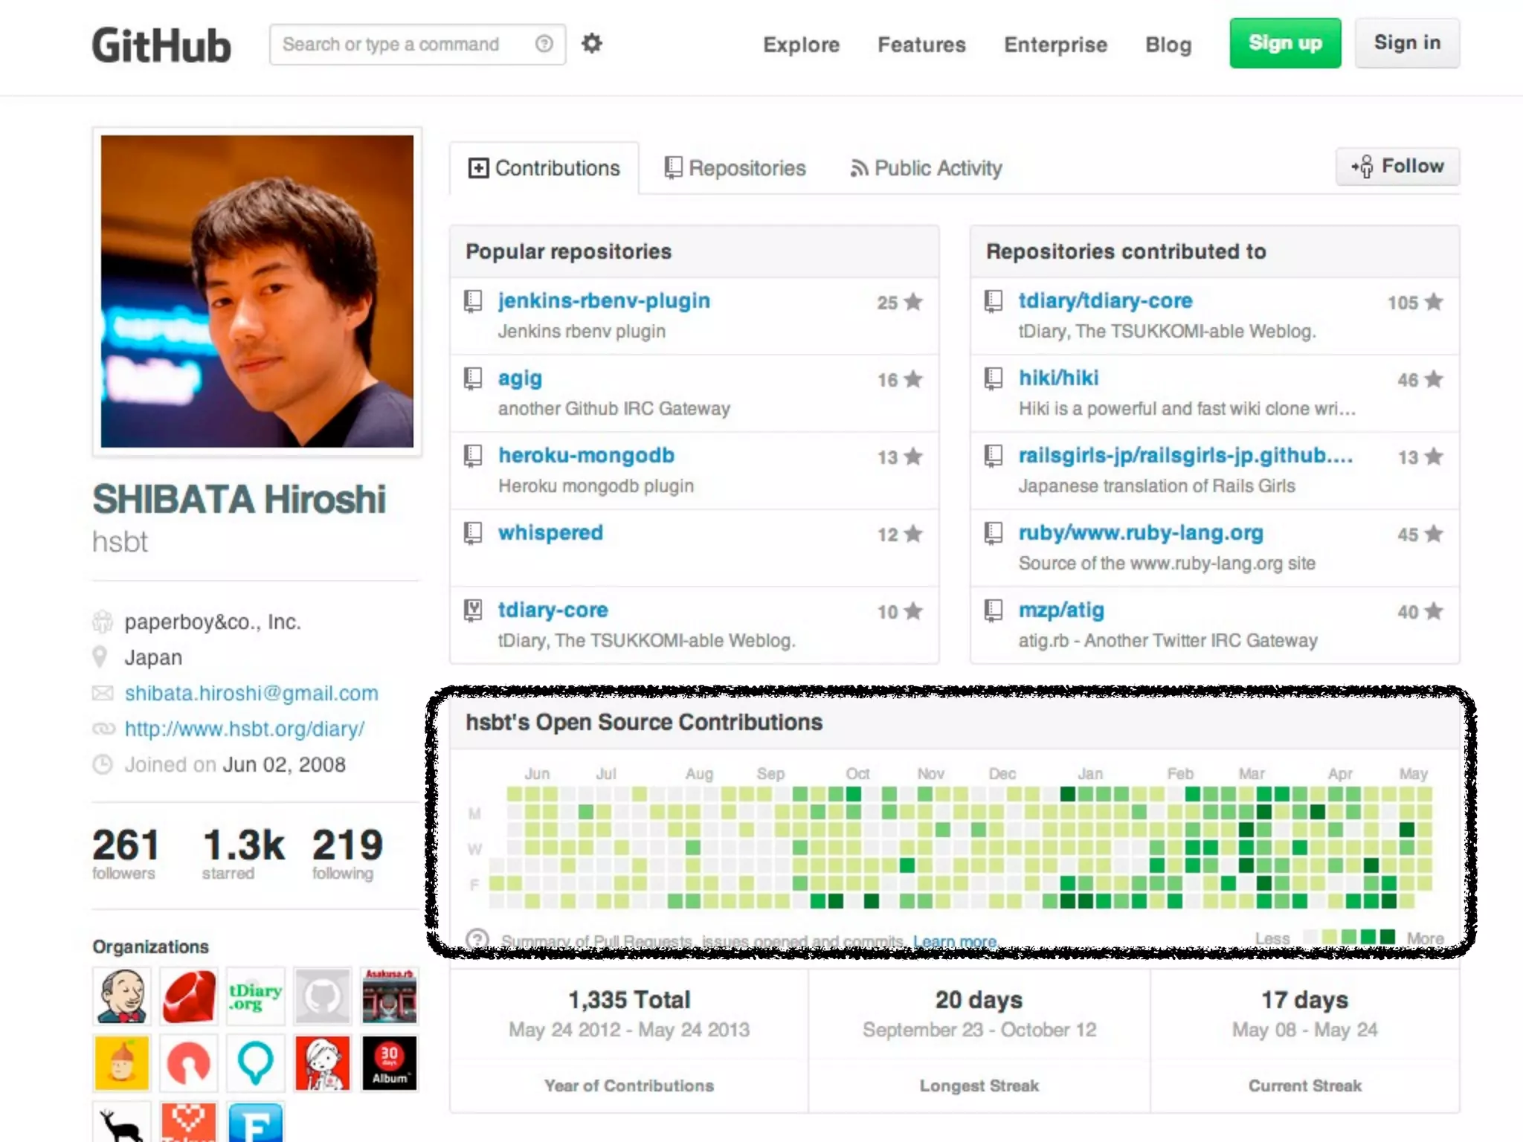Click the Sign in button
This screenshot has height=1142, width=1523.
click(1407, 43)
